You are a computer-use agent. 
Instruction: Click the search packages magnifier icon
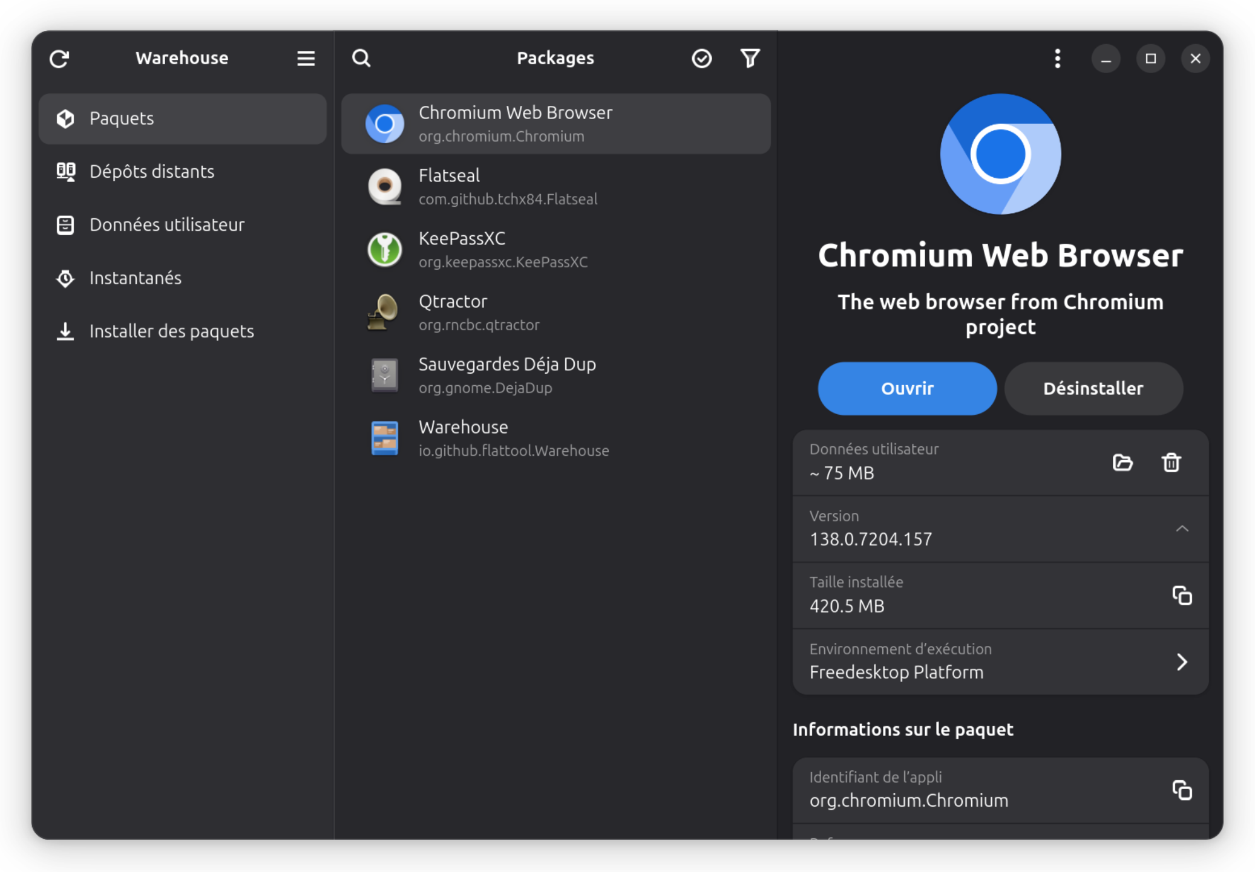pos(361,58)
